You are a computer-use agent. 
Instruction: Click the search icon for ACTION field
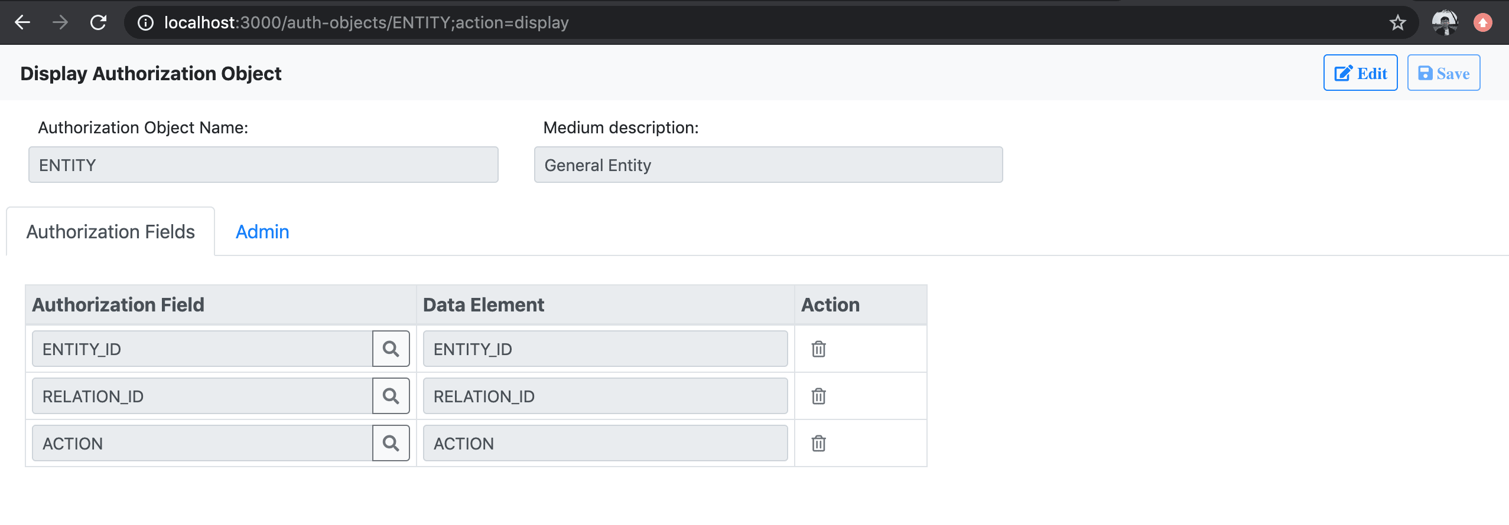click(x=391, y=443)
